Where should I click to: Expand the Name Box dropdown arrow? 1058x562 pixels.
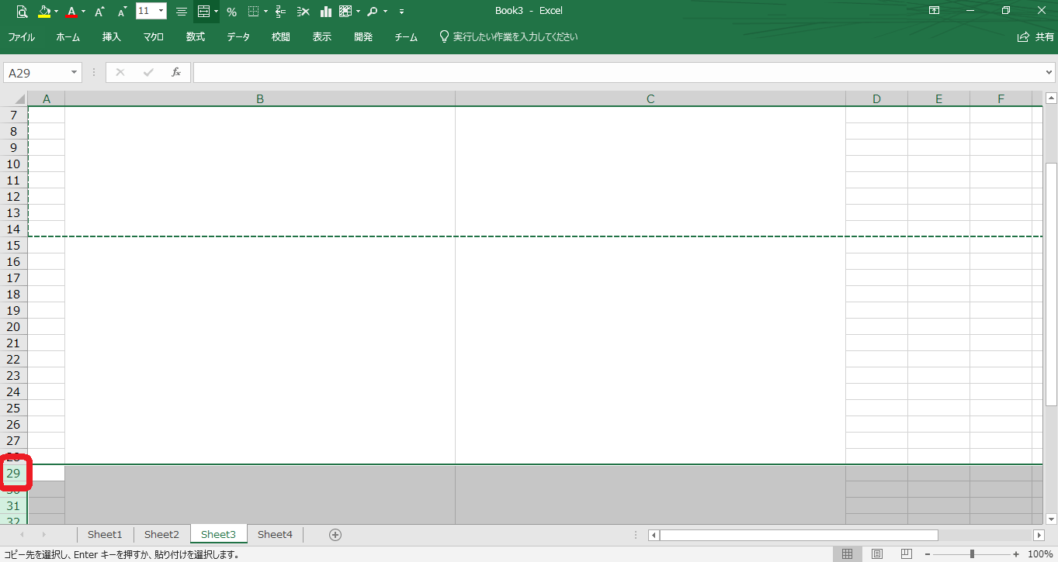click(75, 73)
